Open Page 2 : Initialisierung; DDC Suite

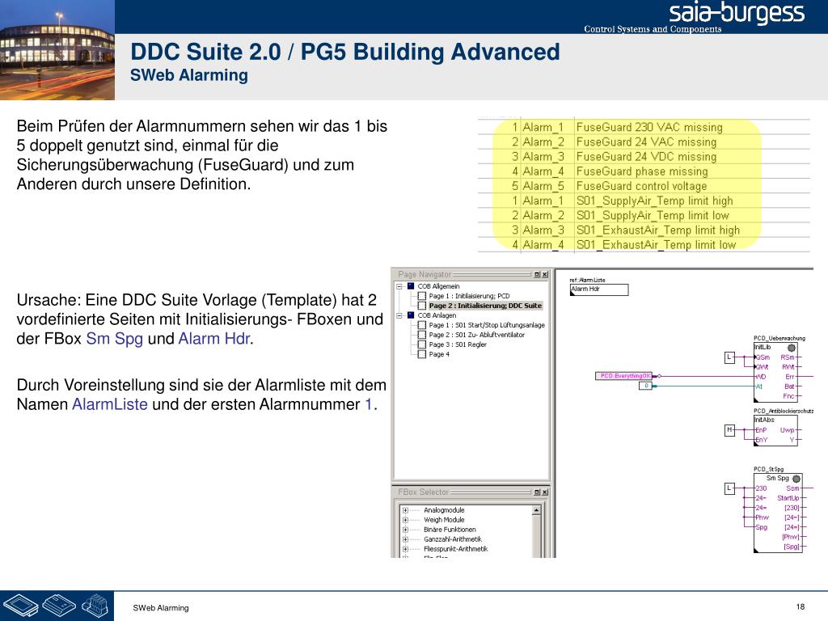tap(485, 306)
